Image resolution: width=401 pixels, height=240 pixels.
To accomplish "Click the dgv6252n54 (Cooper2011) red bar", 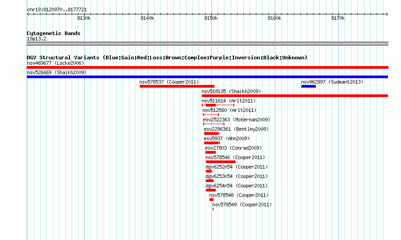I will (x=209, y=171).
